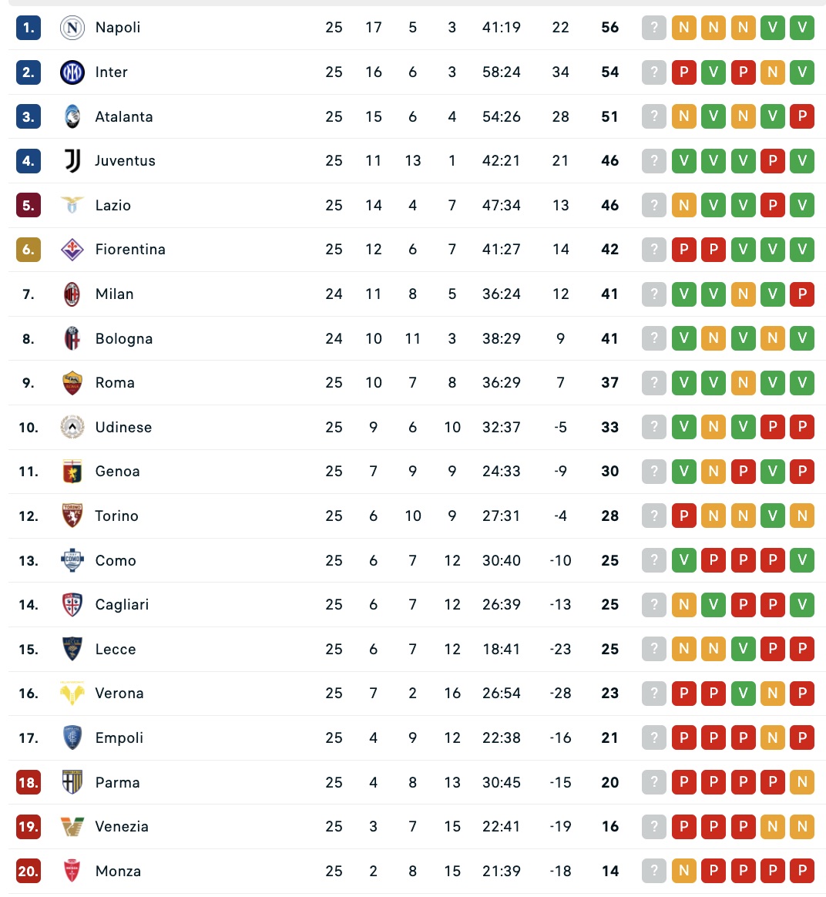Click Napoli's gray upcoming match badge
The height and width of the screenshot is (897, 826).
tap(654, 29)
